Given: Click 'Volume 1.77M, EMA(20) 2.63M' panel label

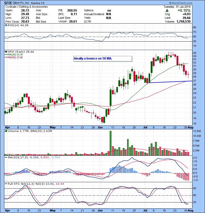Looking at the screenshot, I should [x=30, y=131].
